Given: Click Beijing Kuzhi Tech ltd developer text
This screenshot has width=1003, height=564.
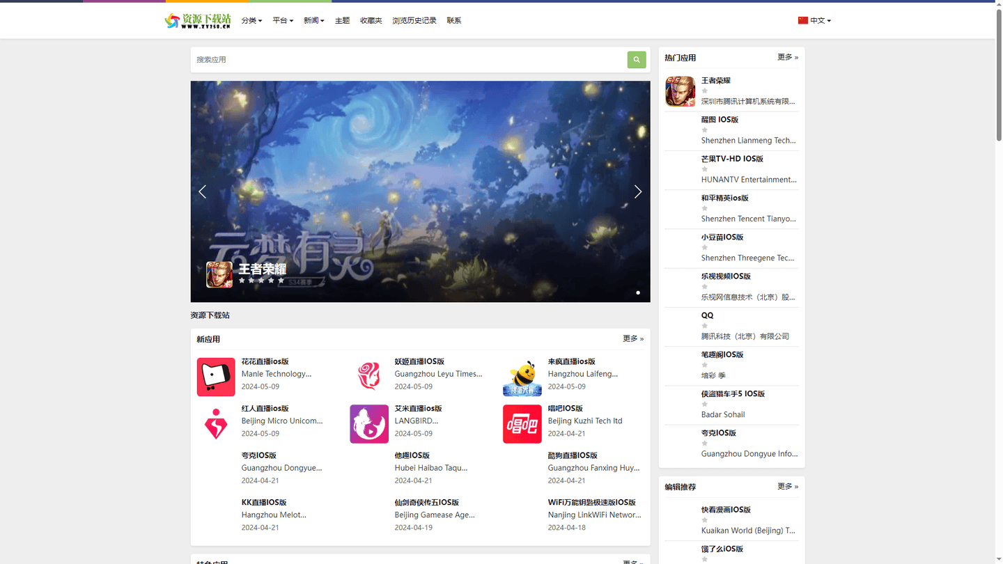Looking at the screenshot, I should tap(585, 421).
